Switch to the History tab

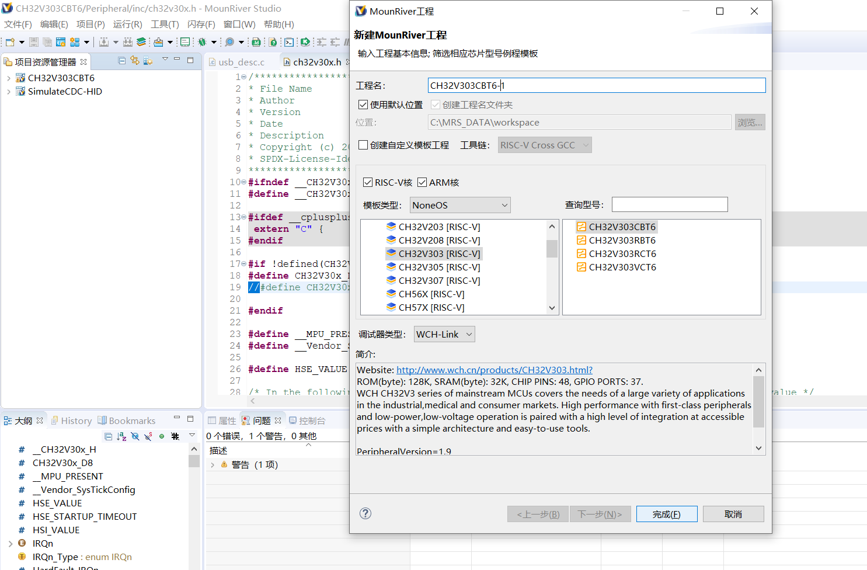coord(71,420)
